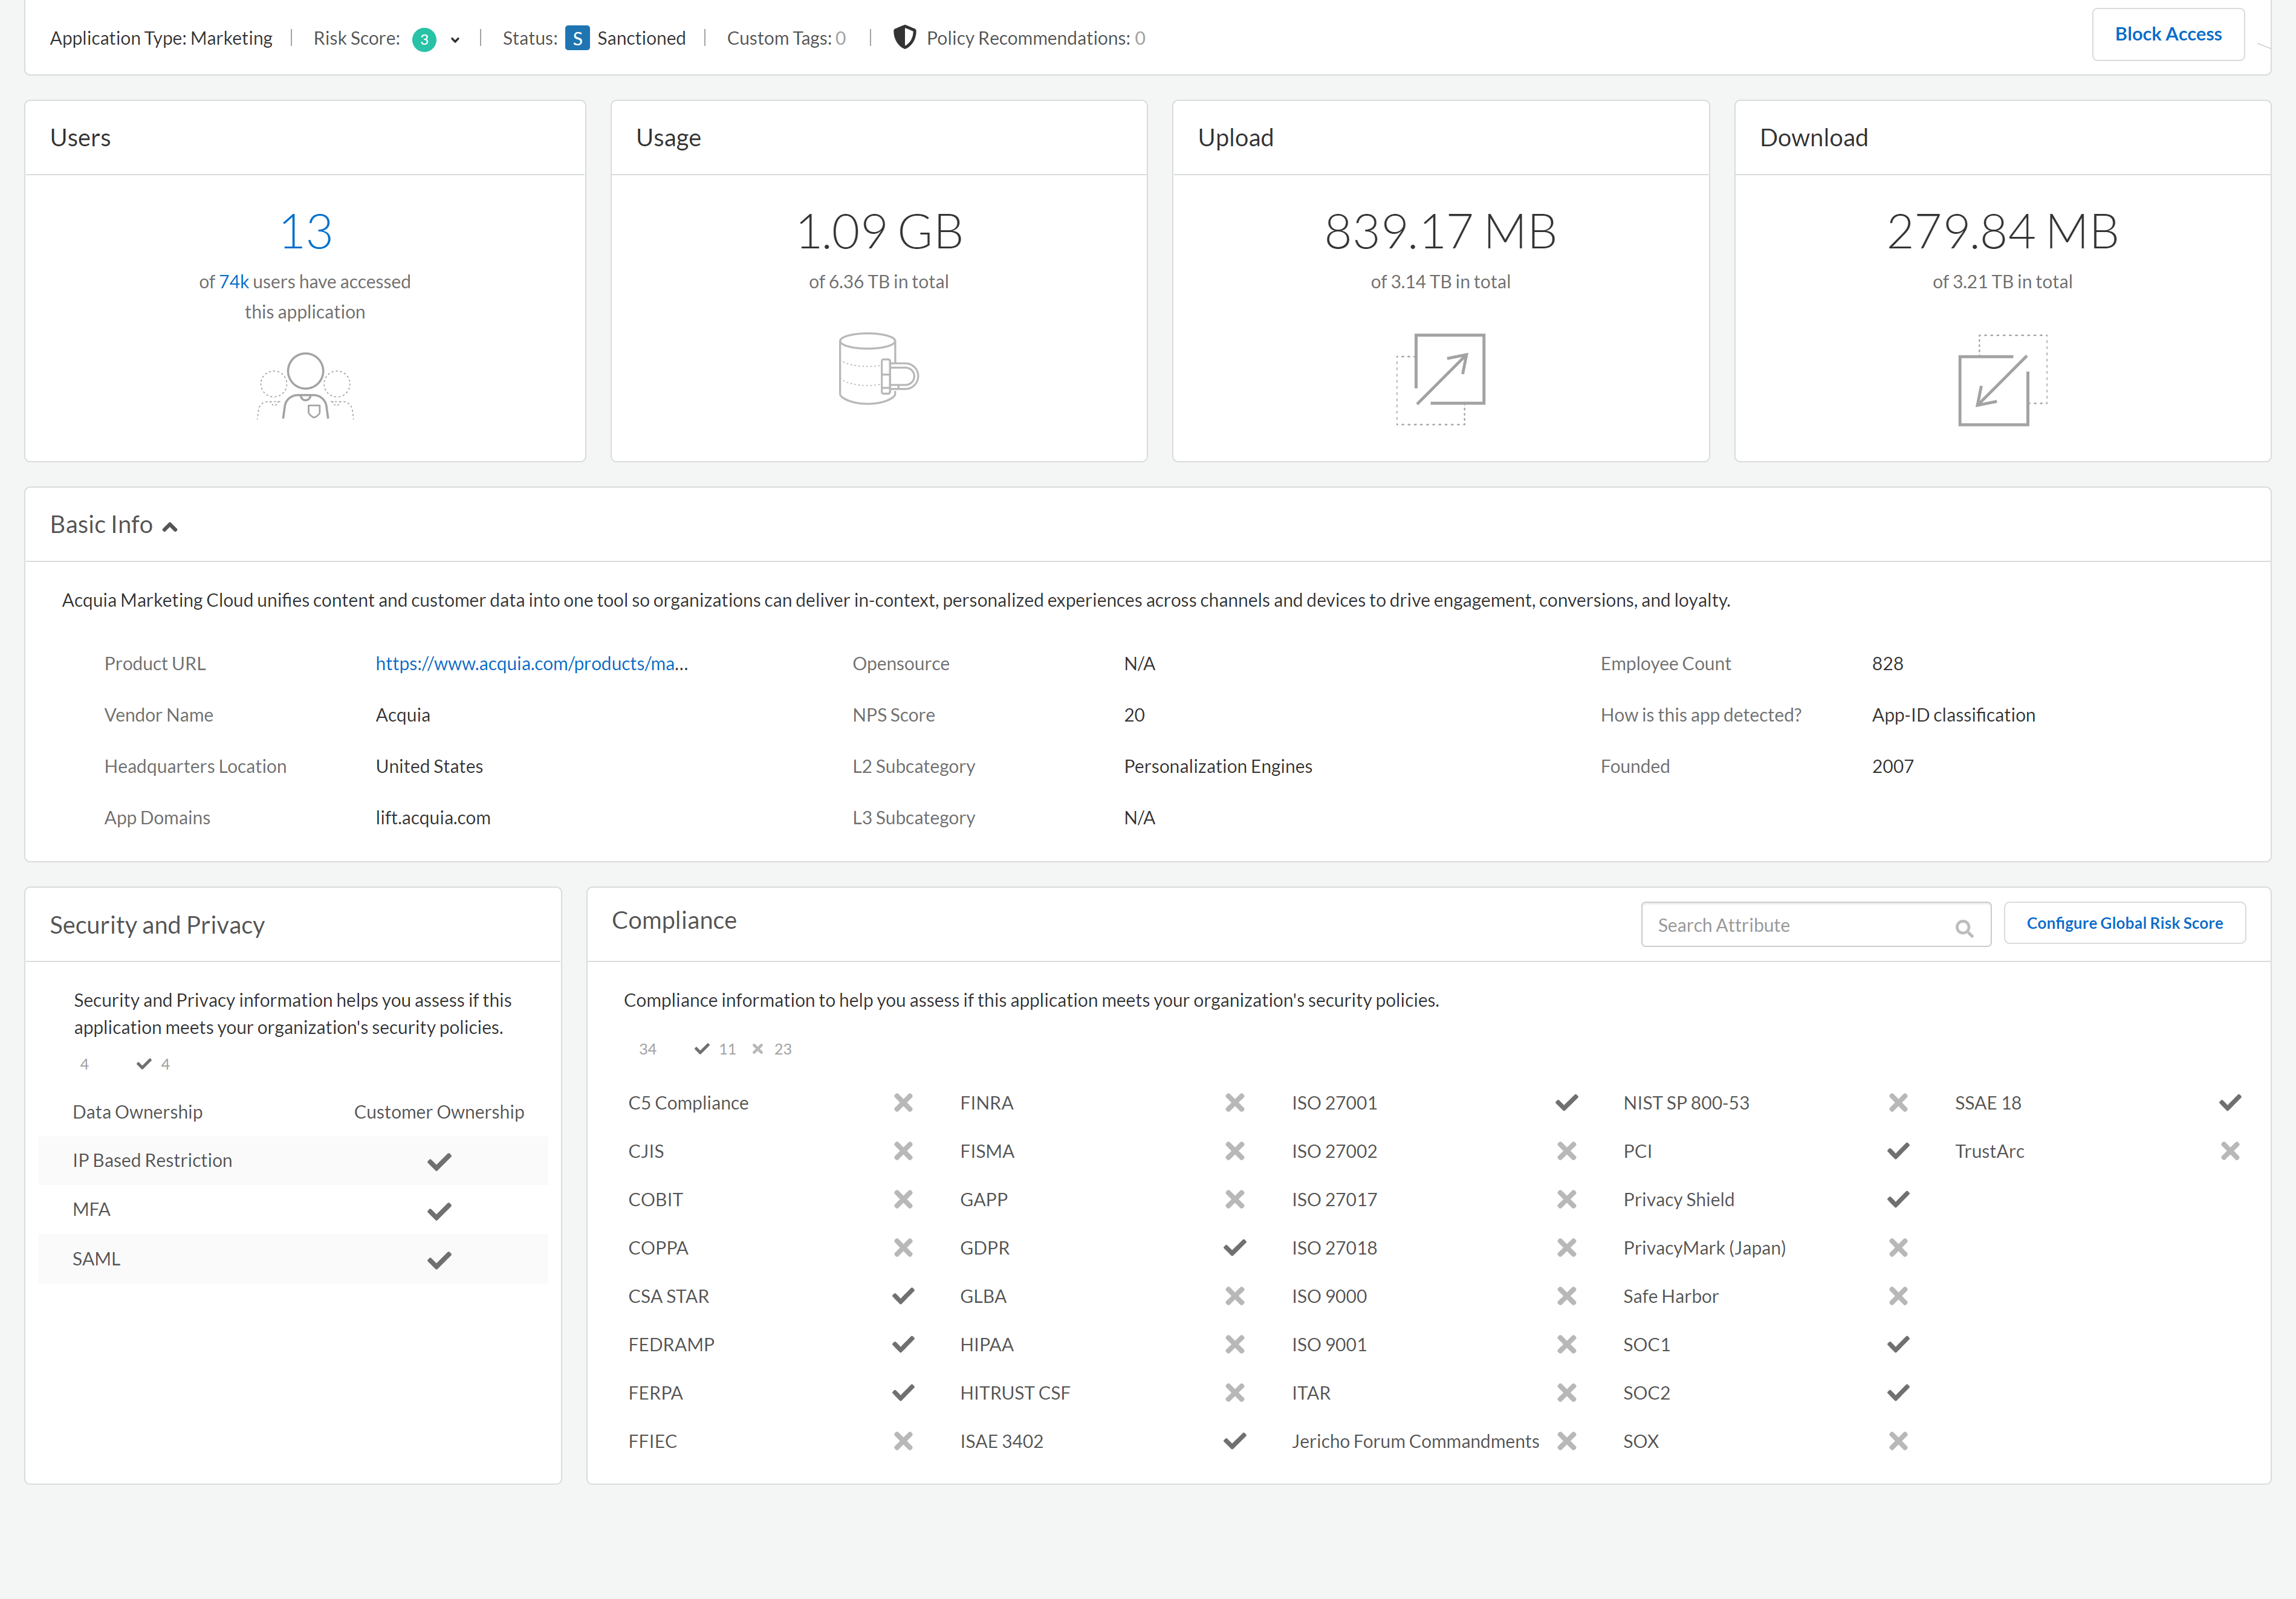
Task: Click the blue Sanctioned status S icon
Action: pyautogui.click(x=576, y=38)
